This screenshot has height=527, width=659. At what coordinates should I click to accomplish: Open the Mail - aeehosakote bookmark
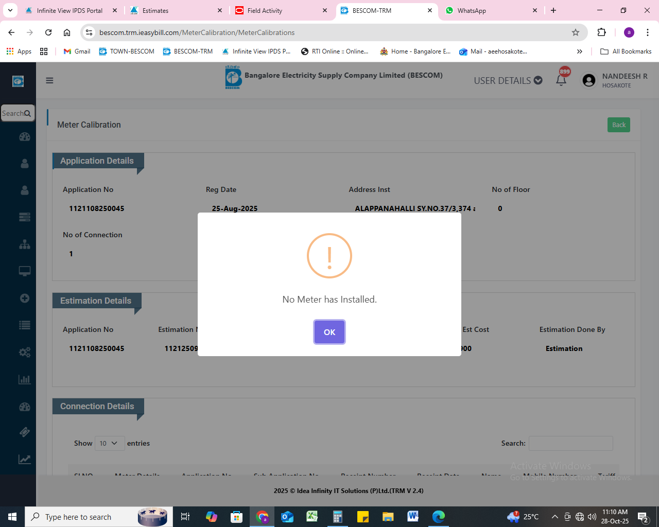coord(493,51)
